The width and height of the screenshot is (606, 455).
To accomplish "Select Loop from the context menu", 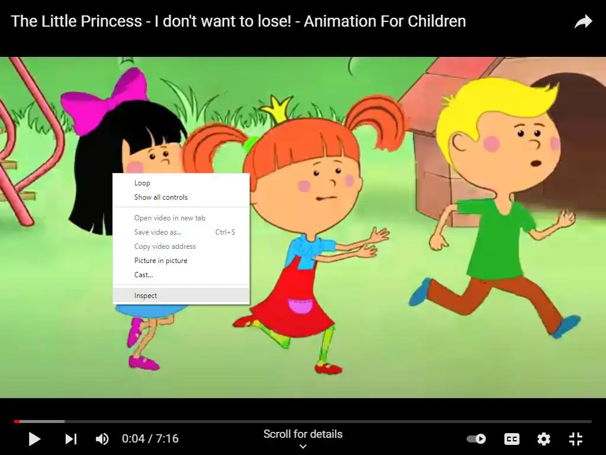I will click(181, 183).
